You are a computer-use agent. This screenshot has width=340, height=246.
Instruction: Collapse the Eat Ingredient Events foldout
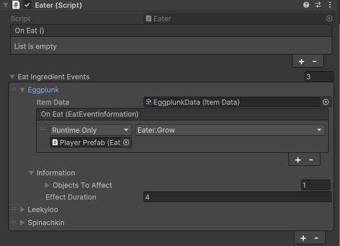12,77
